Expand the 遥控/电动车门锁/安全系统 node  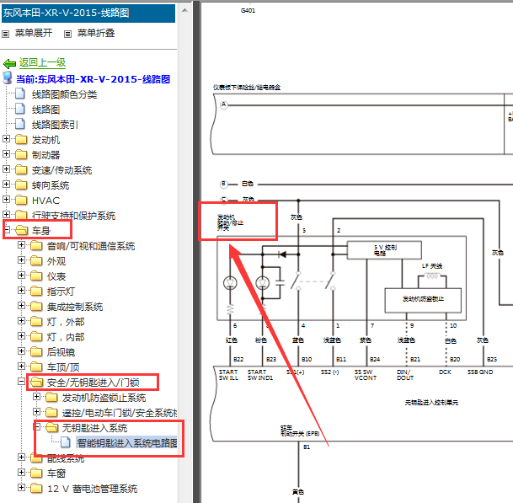click(37, 412)
